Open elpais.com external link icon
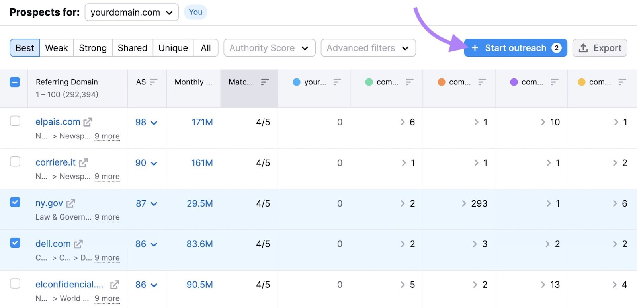This screenshot has height=308, width=637. (88, 122)
